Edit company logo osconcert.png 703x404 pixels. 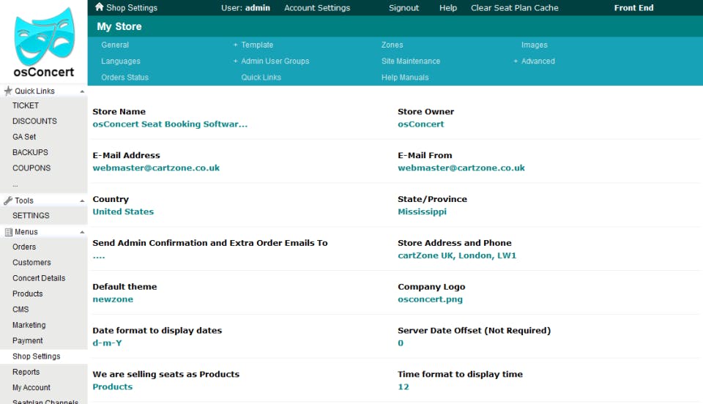[430, 299]
